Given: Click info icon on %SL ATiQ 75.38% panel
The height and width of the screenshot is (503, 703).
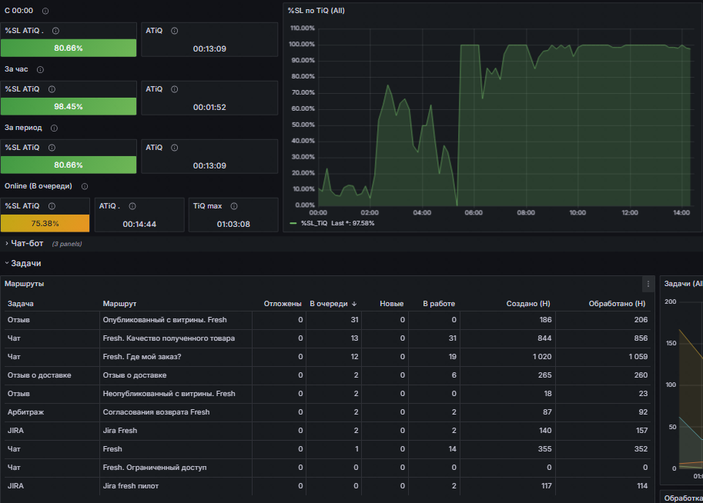Looking at the screenshot, I should click(x=52, y=206).
